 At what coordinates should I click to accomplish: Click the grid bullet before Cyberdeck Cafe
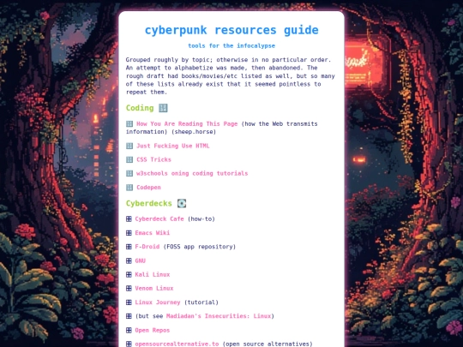pos(129,219)
